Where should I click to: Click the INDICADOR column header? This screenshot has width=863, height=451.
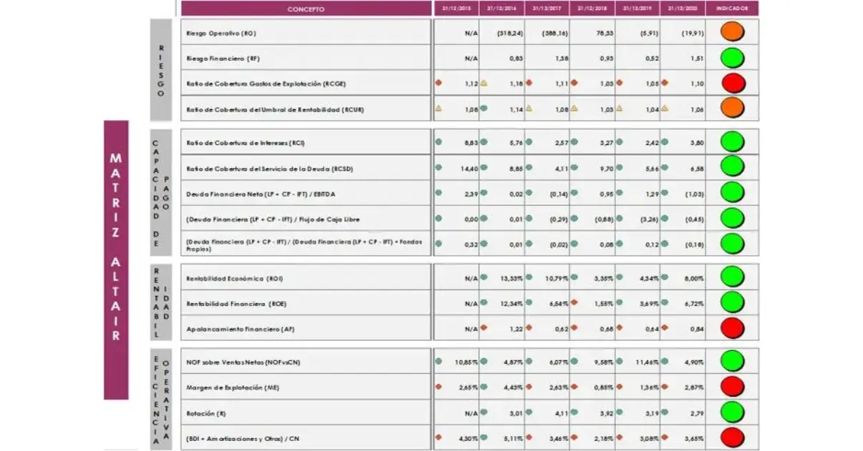click(x=732, y=9)
